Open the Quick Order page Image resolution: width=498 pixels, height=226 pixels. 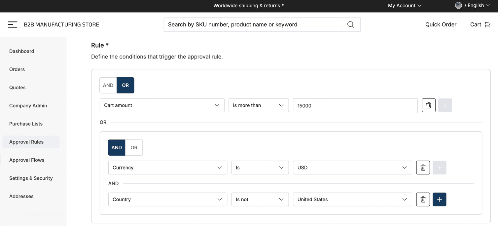pos(441,24)
